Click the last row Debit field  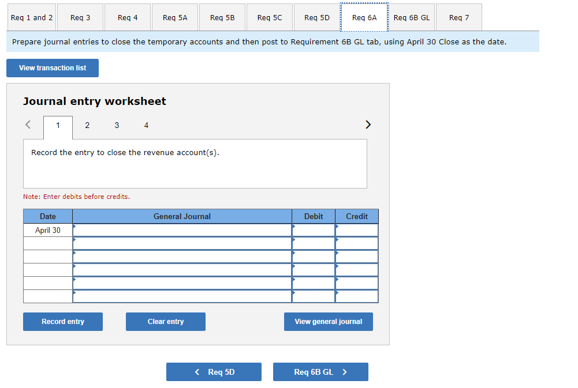314,296
